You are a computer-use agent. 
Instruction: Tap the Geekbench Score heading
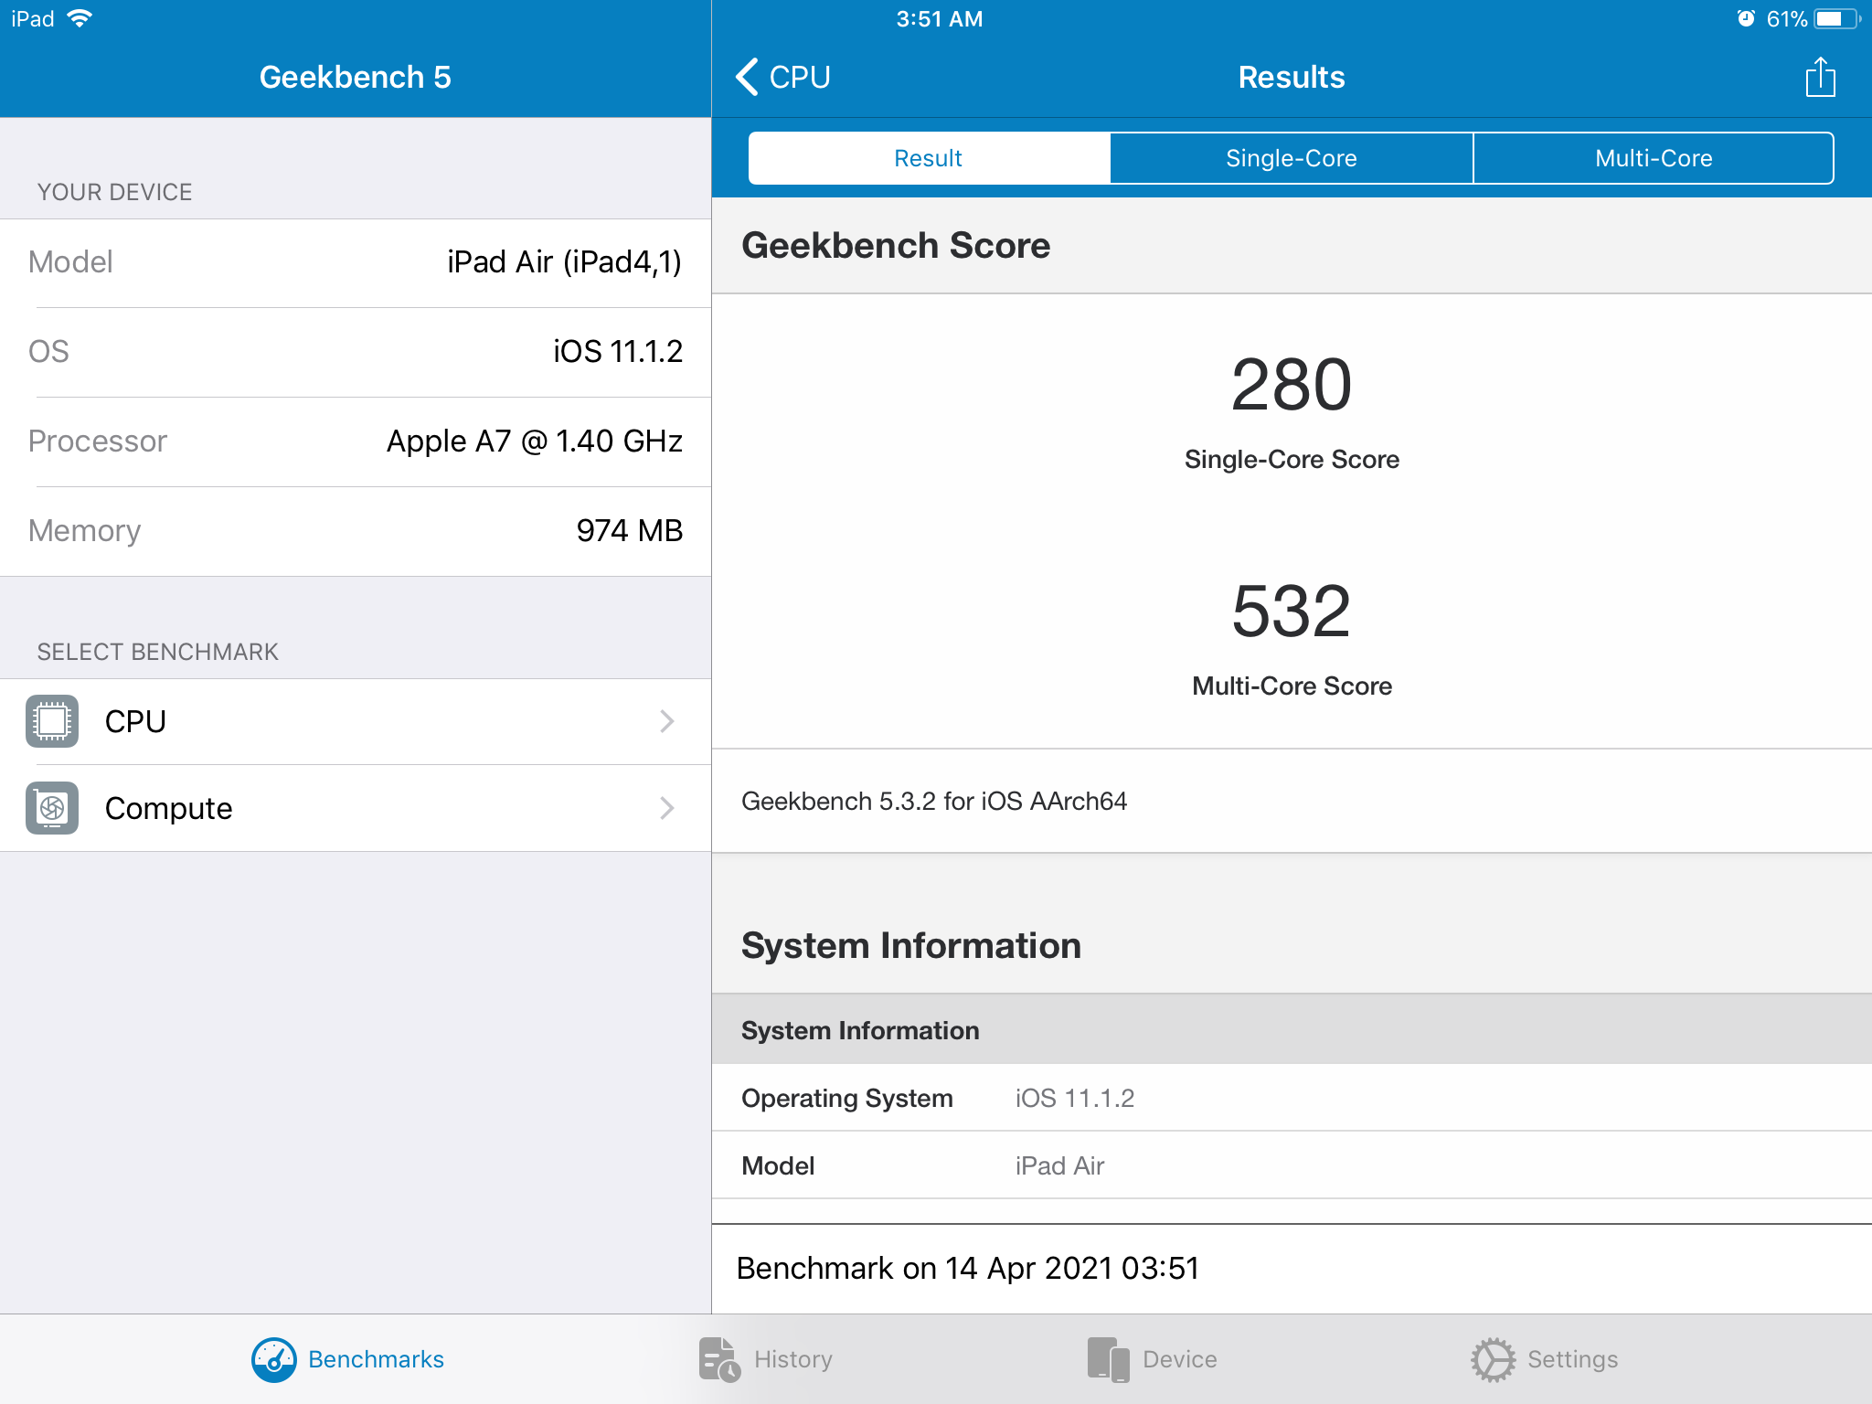pos(896,245)
